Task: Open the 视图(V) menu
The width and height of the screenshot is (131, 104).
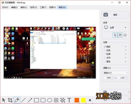Action: pyautogui.click(x=53, y=7)
